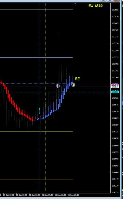Click the 1.16325 price scale value
Viewport: 123px width, 199px height.
[x=115, y=193]
